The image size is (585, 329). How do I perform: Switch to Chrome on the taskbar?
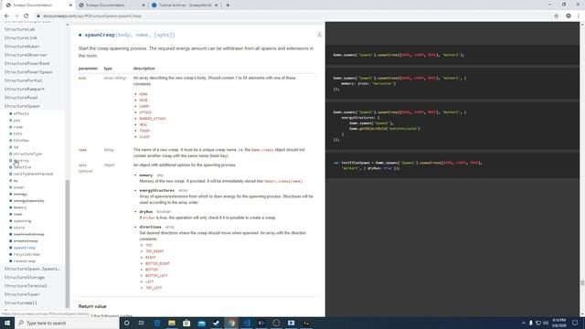[x=231, y=323]
